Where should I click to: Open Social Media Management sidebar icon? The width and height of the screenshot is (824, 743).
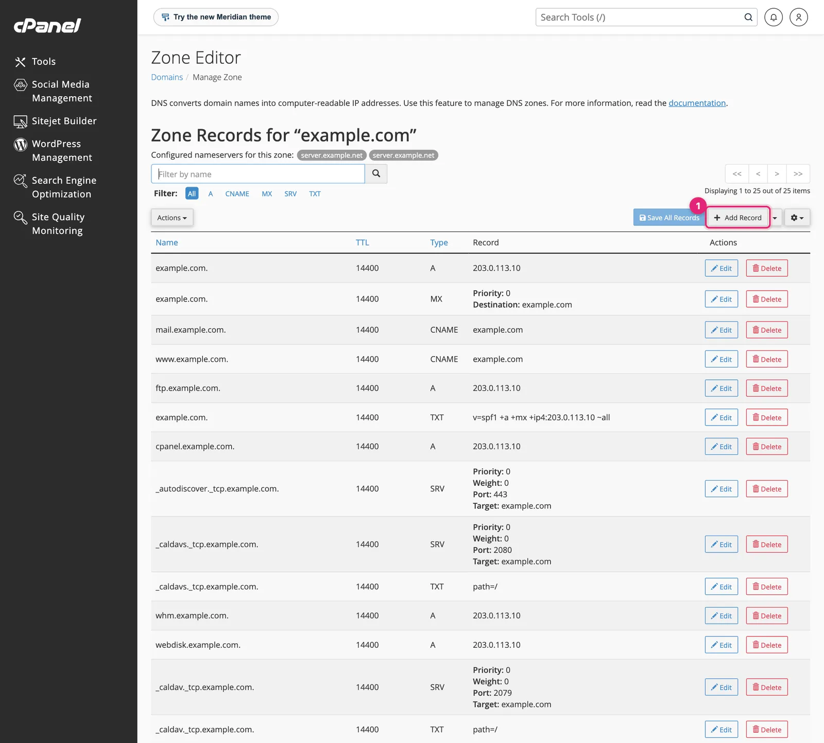point(20,84)
